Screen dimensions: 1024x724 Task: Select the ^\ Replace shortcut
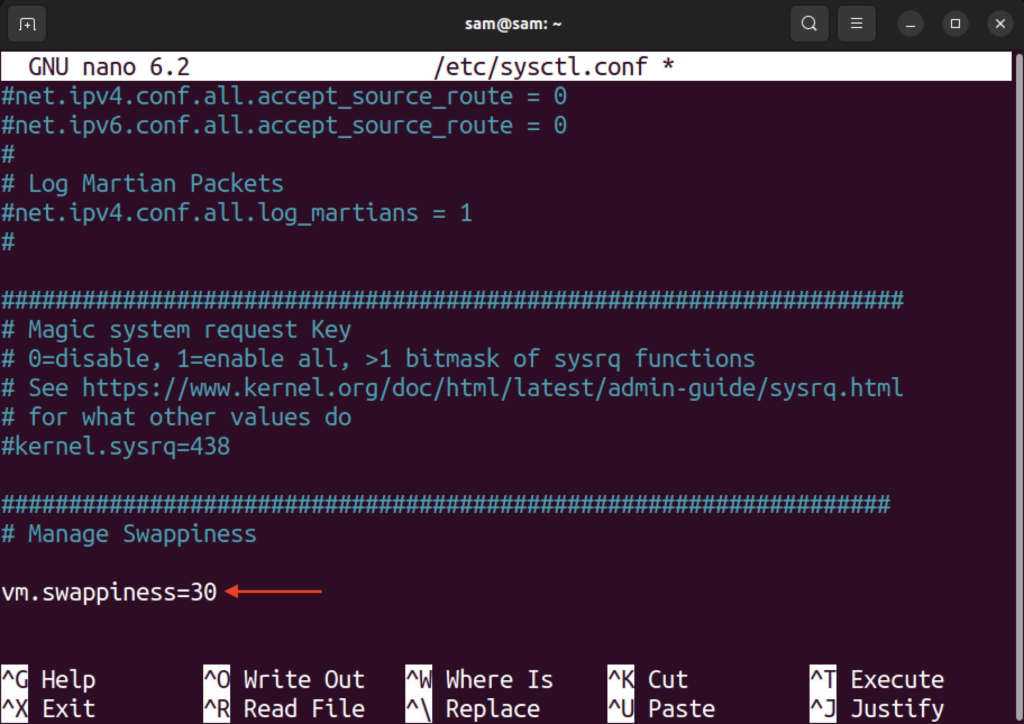[473, 708]
